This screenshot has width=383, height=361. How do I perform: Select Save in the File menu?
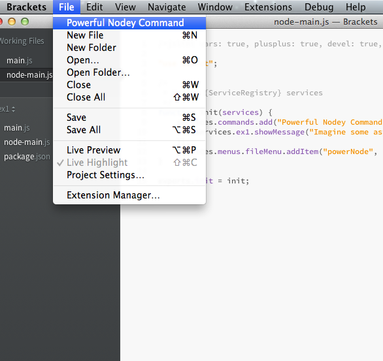pos(129,118)
